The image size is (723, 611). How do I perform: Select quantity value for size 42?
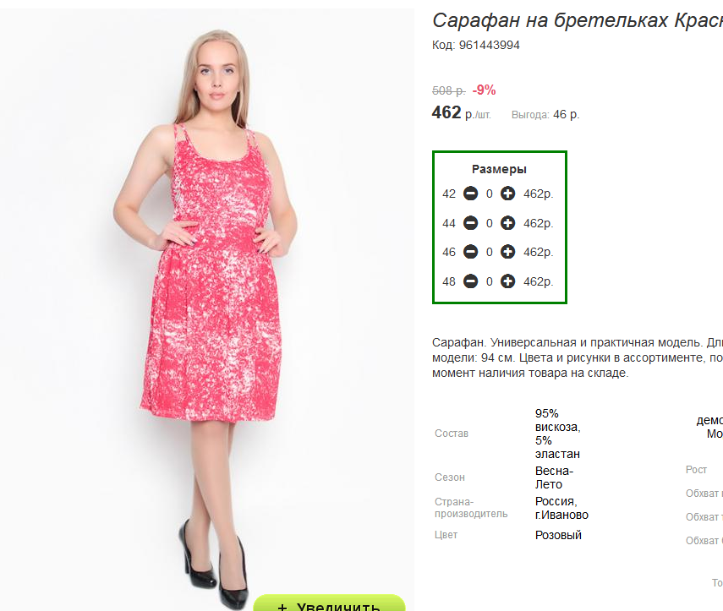coord(490,194)
